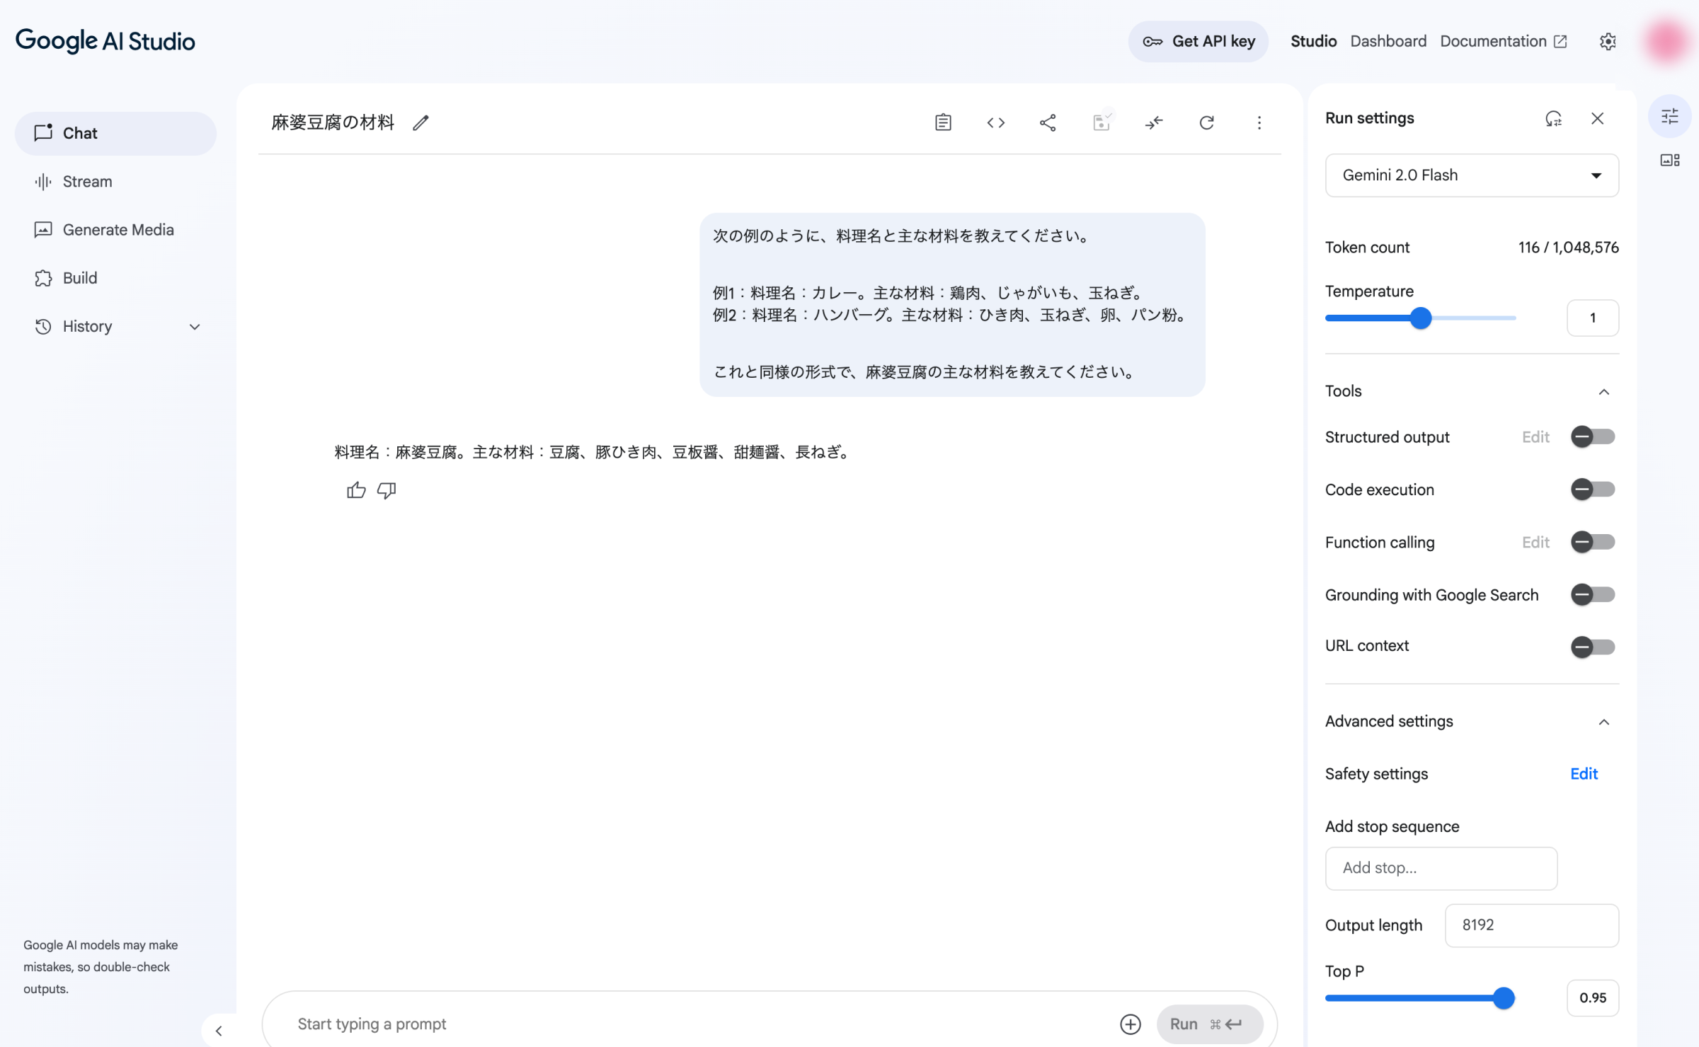Click the prompt title 麻婆豆腐の材料
Screen dimensions: 1699x1047
pos(333,122)
